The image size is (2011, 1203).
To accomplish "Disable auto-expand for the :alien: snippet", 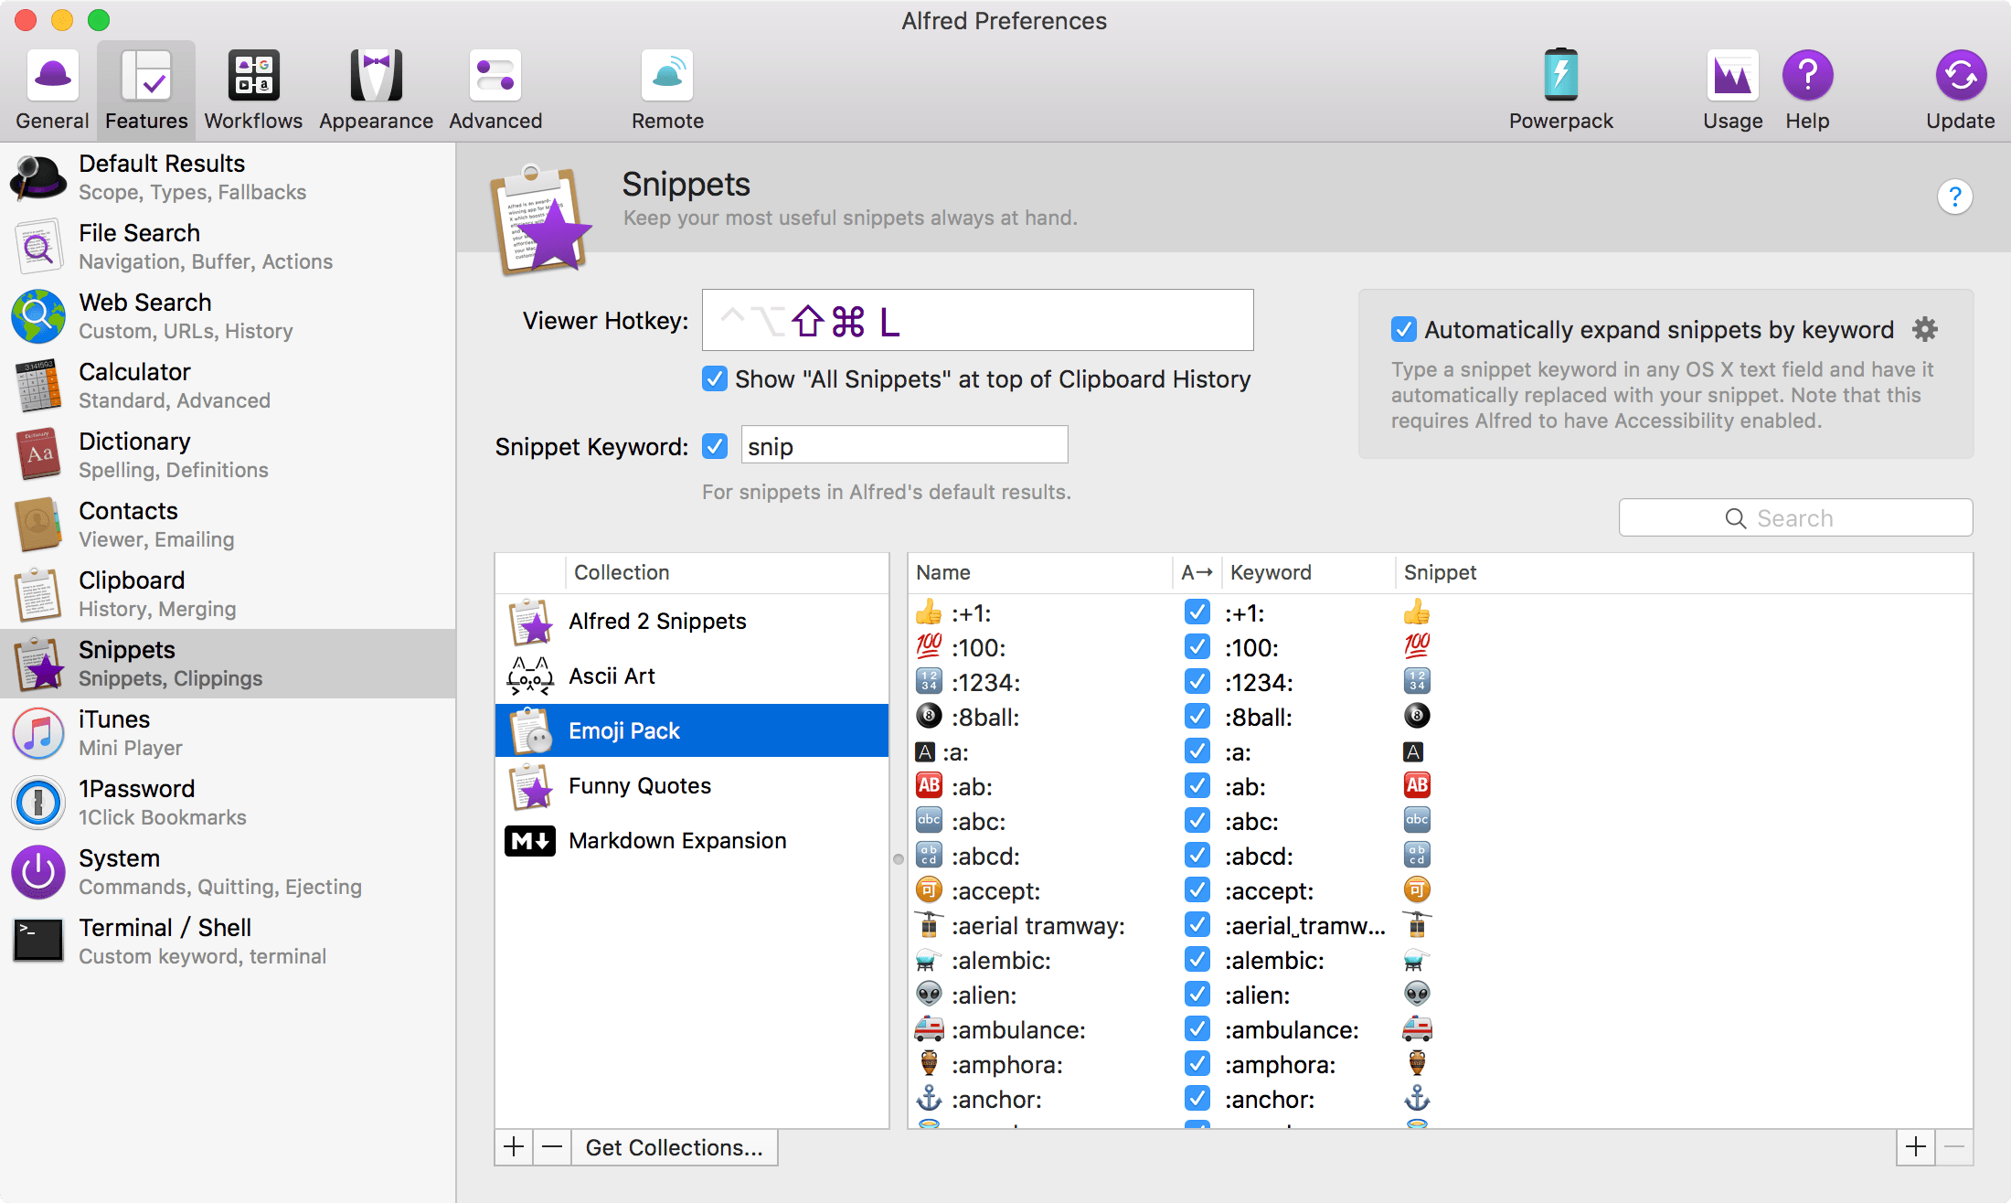I will pos(1197,995).
